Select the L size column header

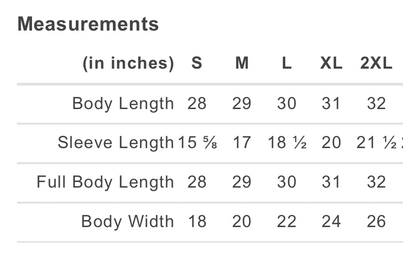tap(286, 63)
